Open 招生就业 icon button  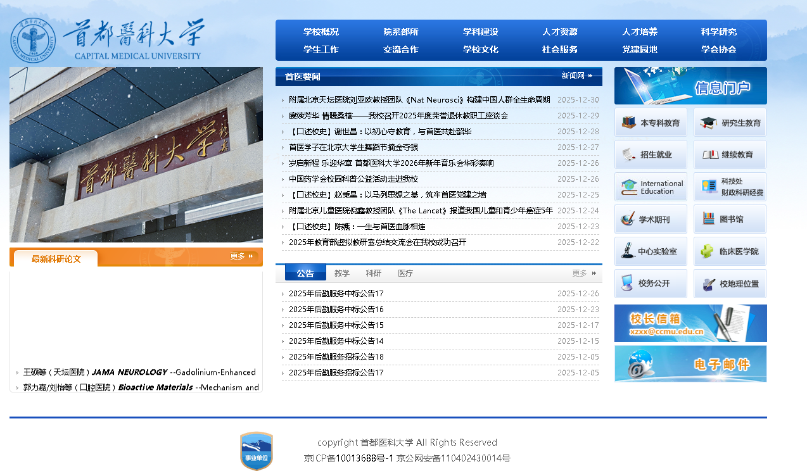(651, 154)
